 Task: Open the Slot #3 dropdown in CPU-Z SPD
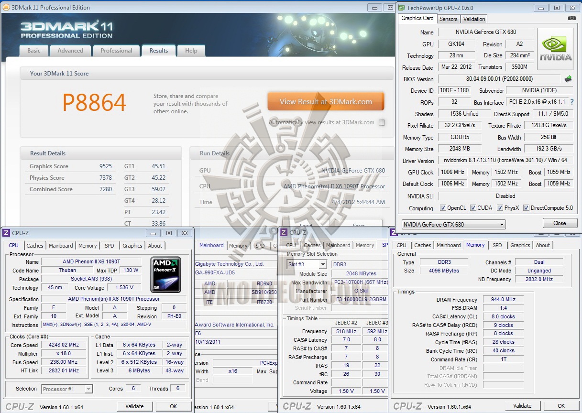pos(307,264)
